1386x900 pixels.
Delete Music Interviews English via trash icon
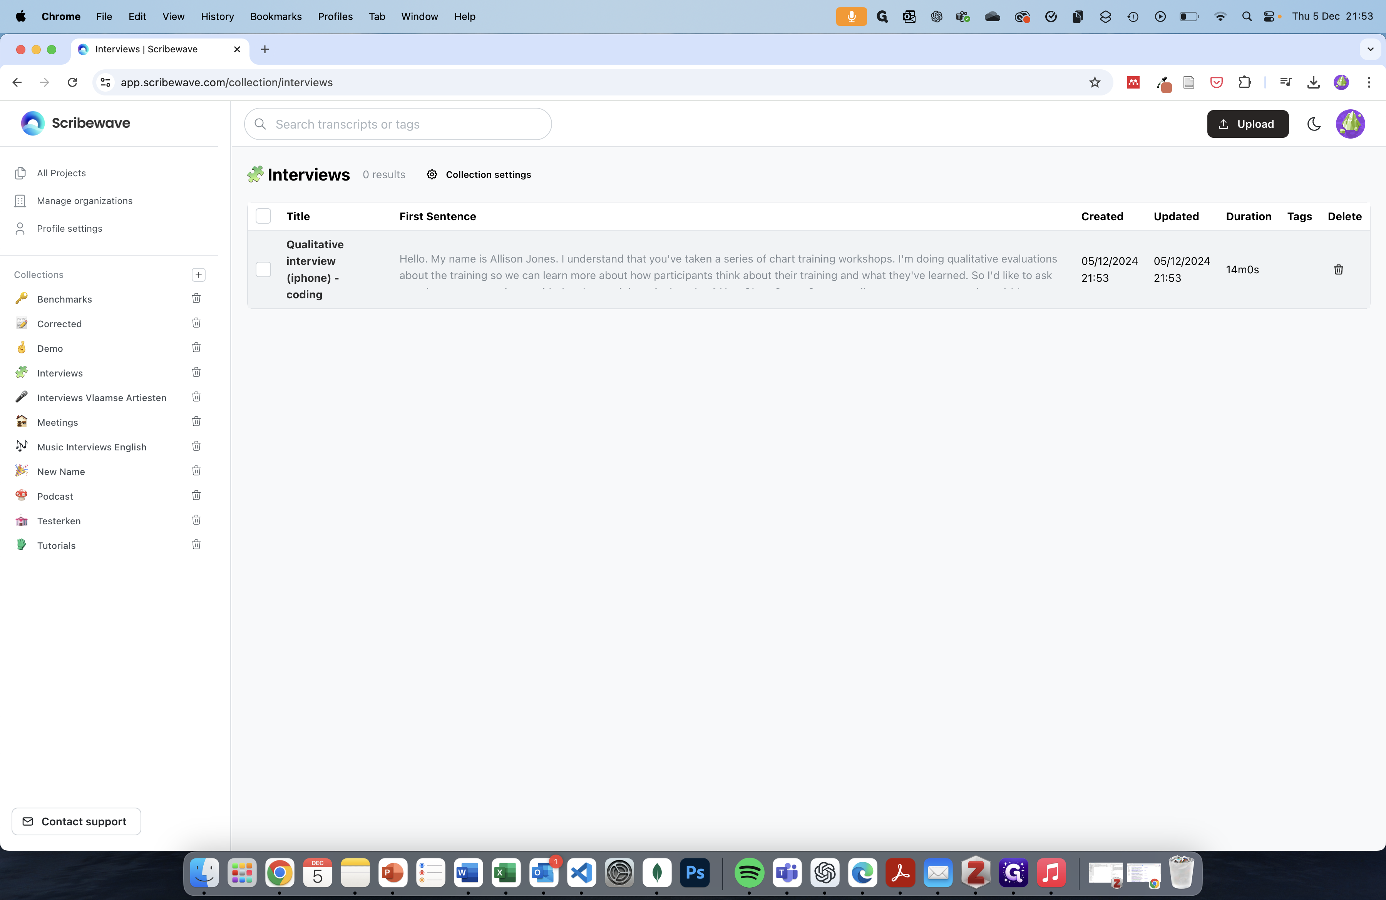[196, 446]
